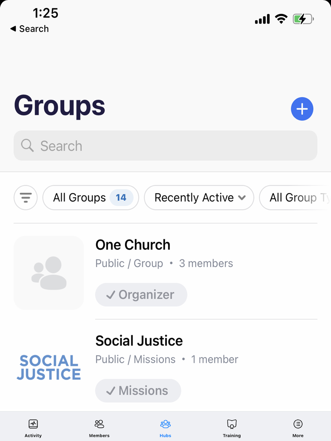Go to the Members tab

coord(99,428)
